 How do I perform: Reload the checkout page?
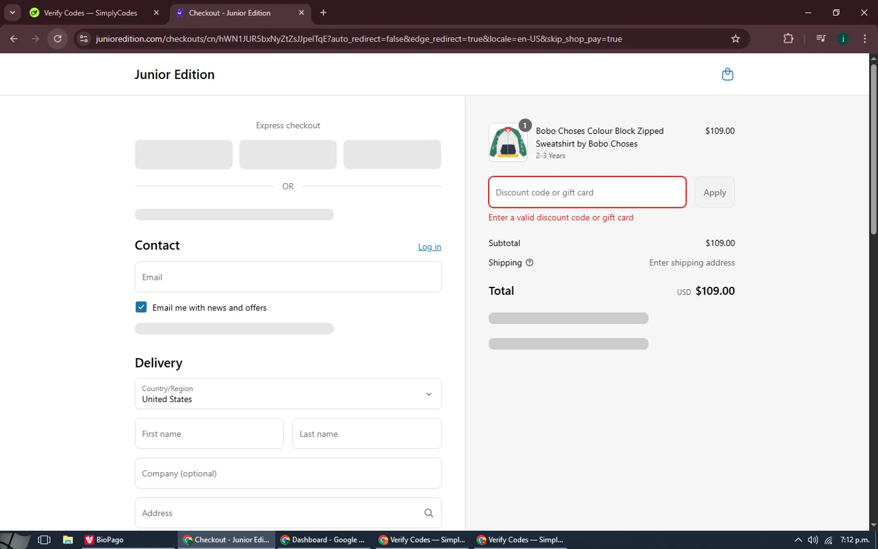[x=57, y=39]
